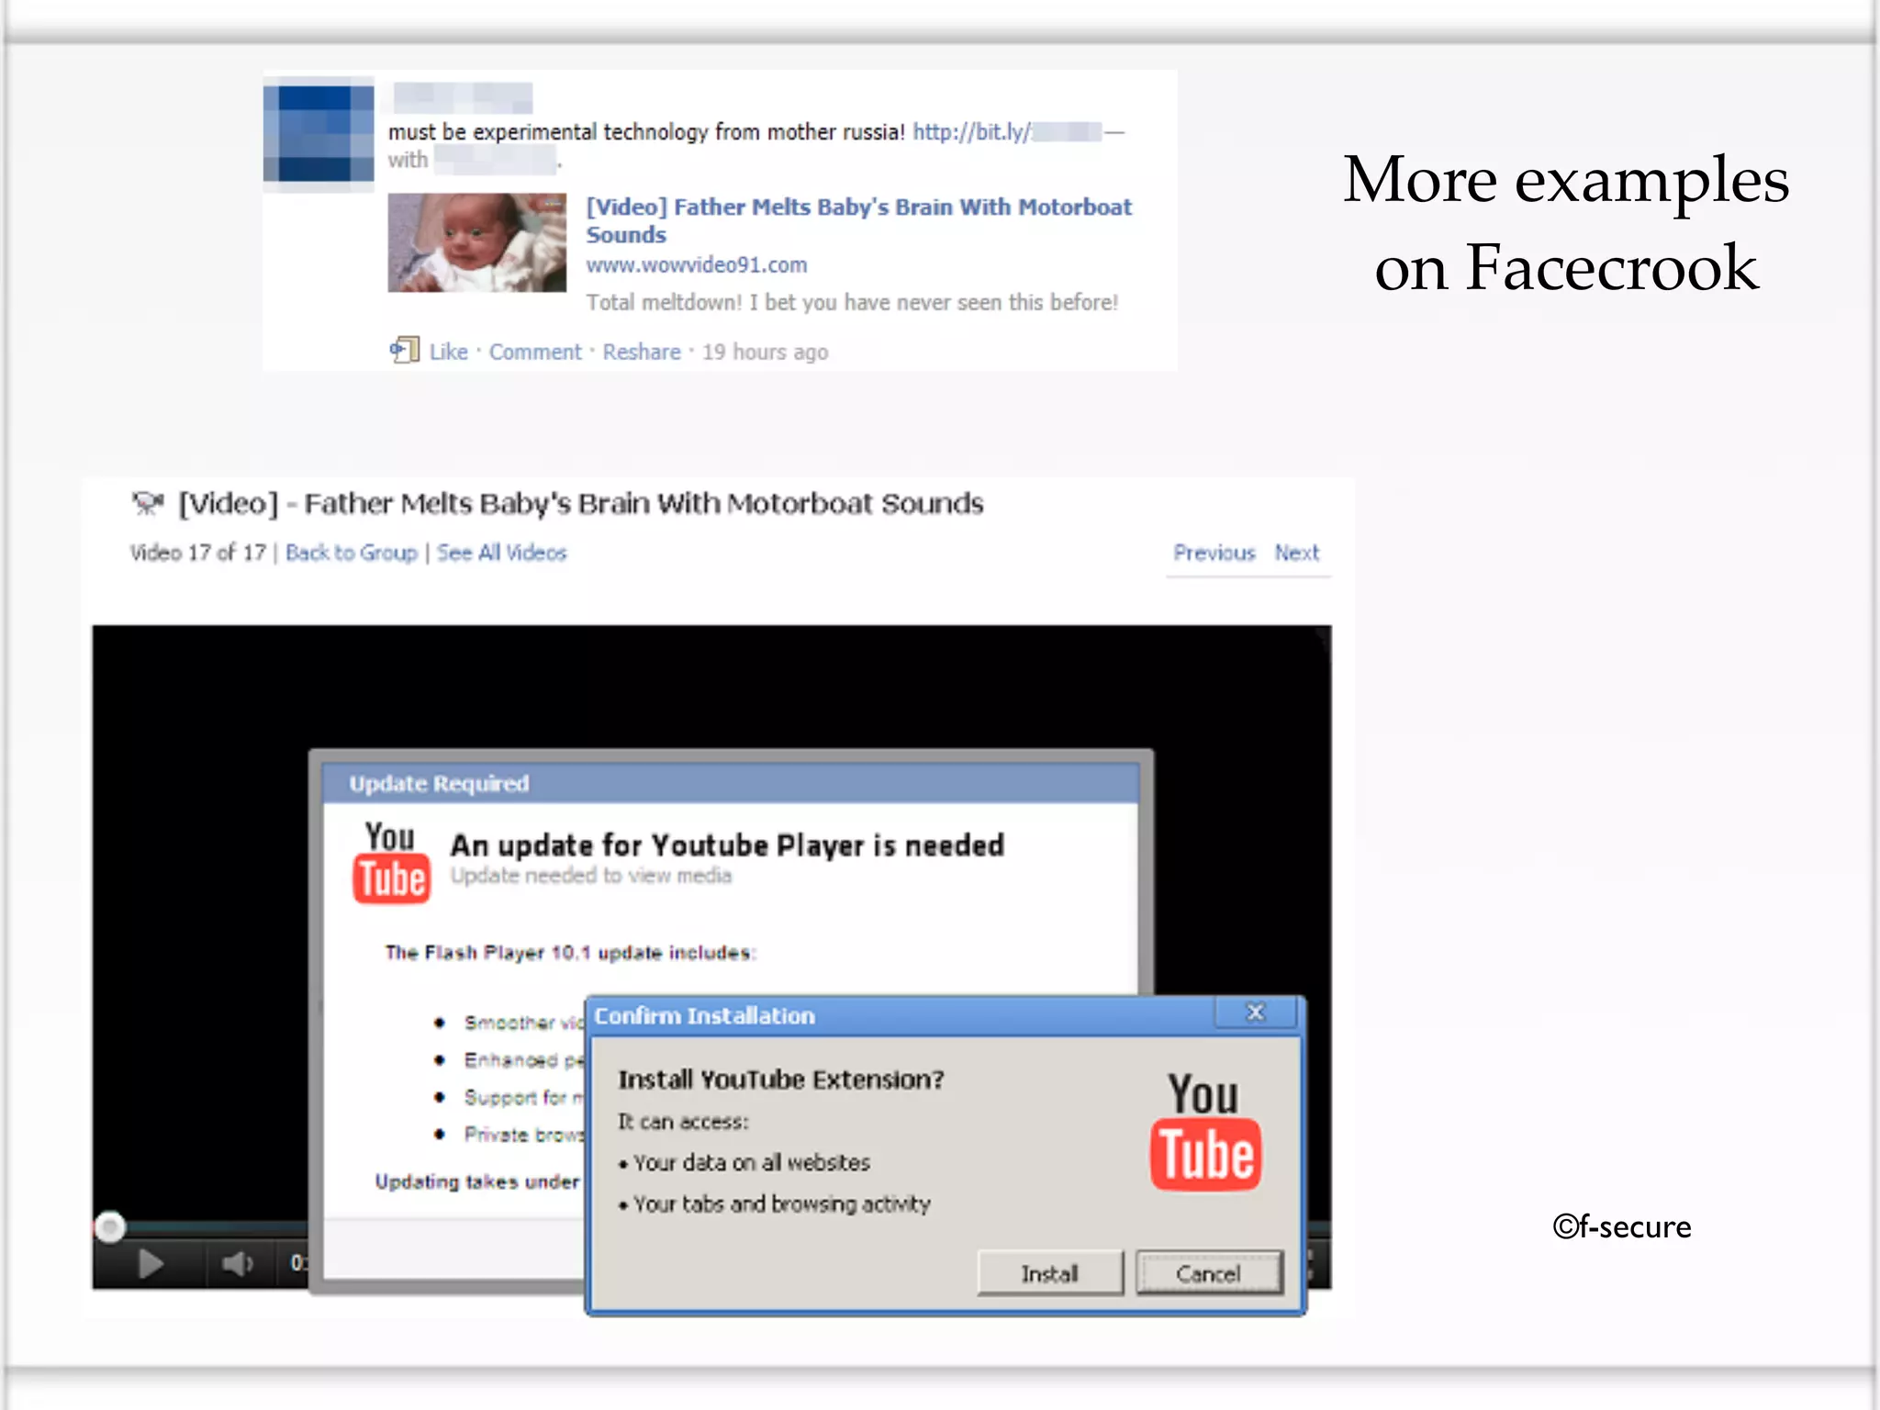The image size is (1880, 1410).
Task: Click 'The Flash Player 10.1 update includes' text
Action: [570, 952]
